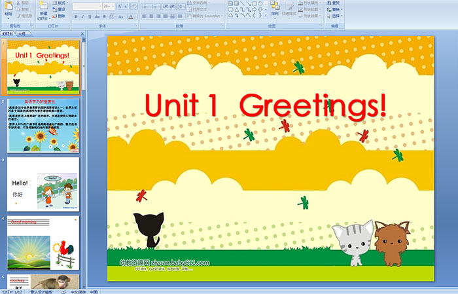Expand the slide Layout (版式) dropdown
This screenshot has height=294, width=458.
tap(60, 3)
